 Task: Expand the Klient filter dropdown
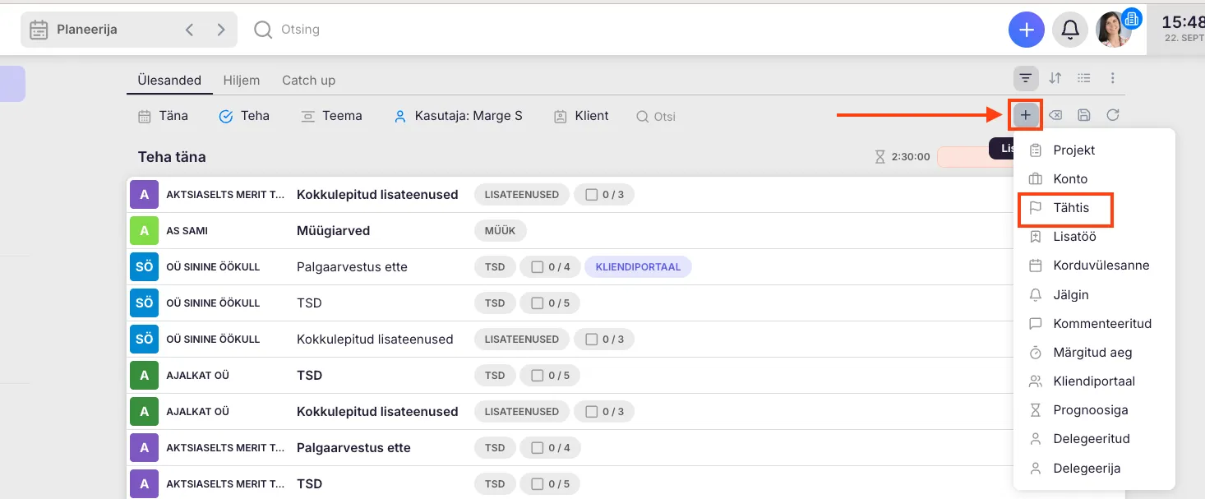(581, 116)
